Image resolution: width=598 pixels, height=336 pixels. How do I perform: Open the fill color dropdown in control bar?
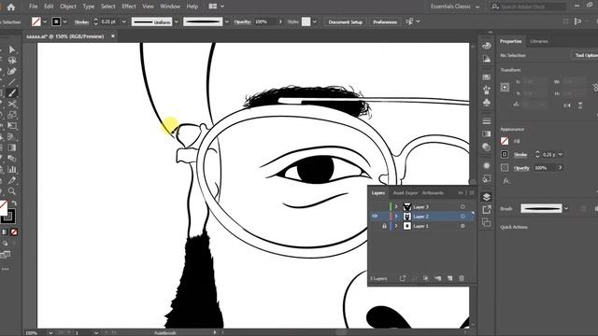pos(45,21)
